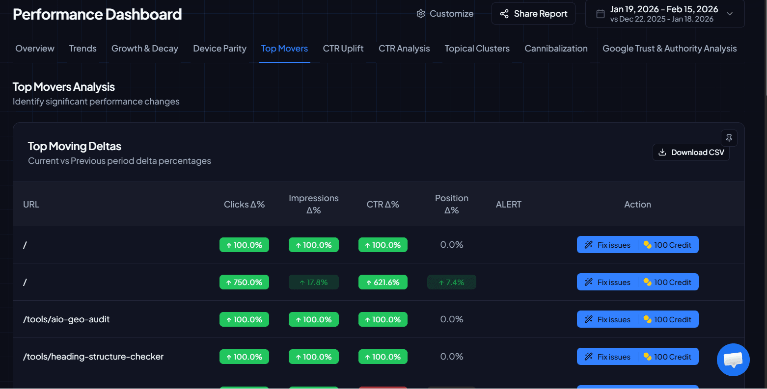Go to the Growth & Decay tab
Viewport: 767px width, 389px height.
(144, 49)
